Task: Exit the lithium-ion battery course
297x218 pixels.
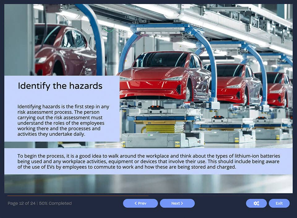Action: (x=279, y=204)
